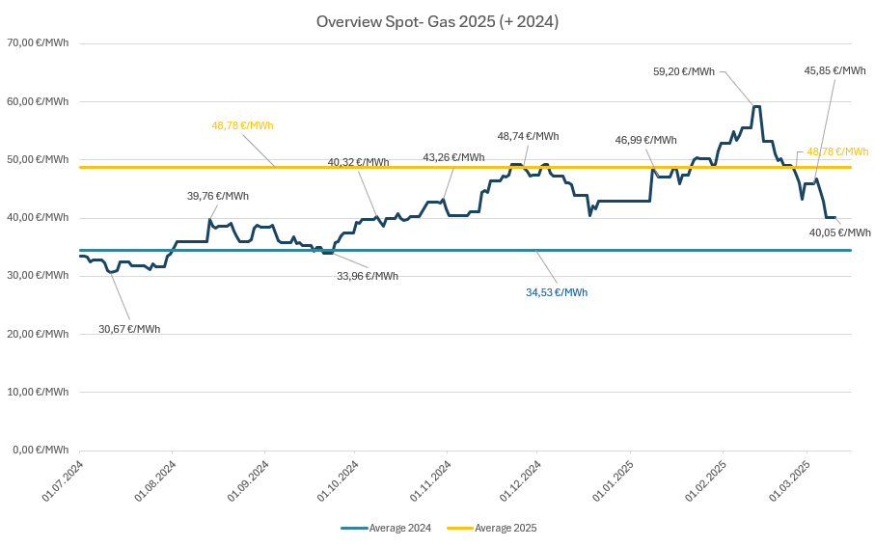Click the 0,00 €/MWh y-axis label
This screenshot has width=875, height=547.
(x=41, y=450)
